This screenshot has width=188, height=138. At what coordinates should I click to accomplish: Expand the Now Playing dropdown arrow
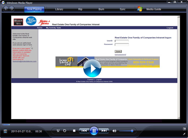[34, 12]
